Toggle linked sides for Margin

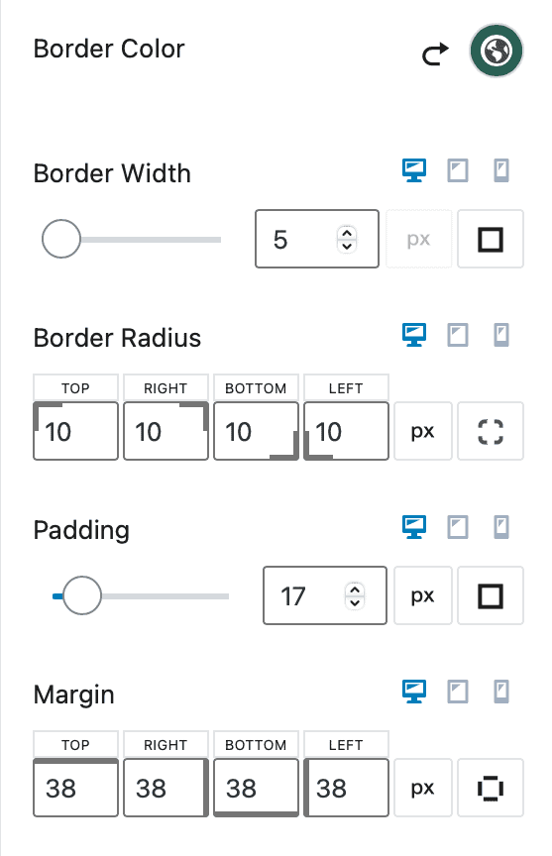tap(491, 788)
